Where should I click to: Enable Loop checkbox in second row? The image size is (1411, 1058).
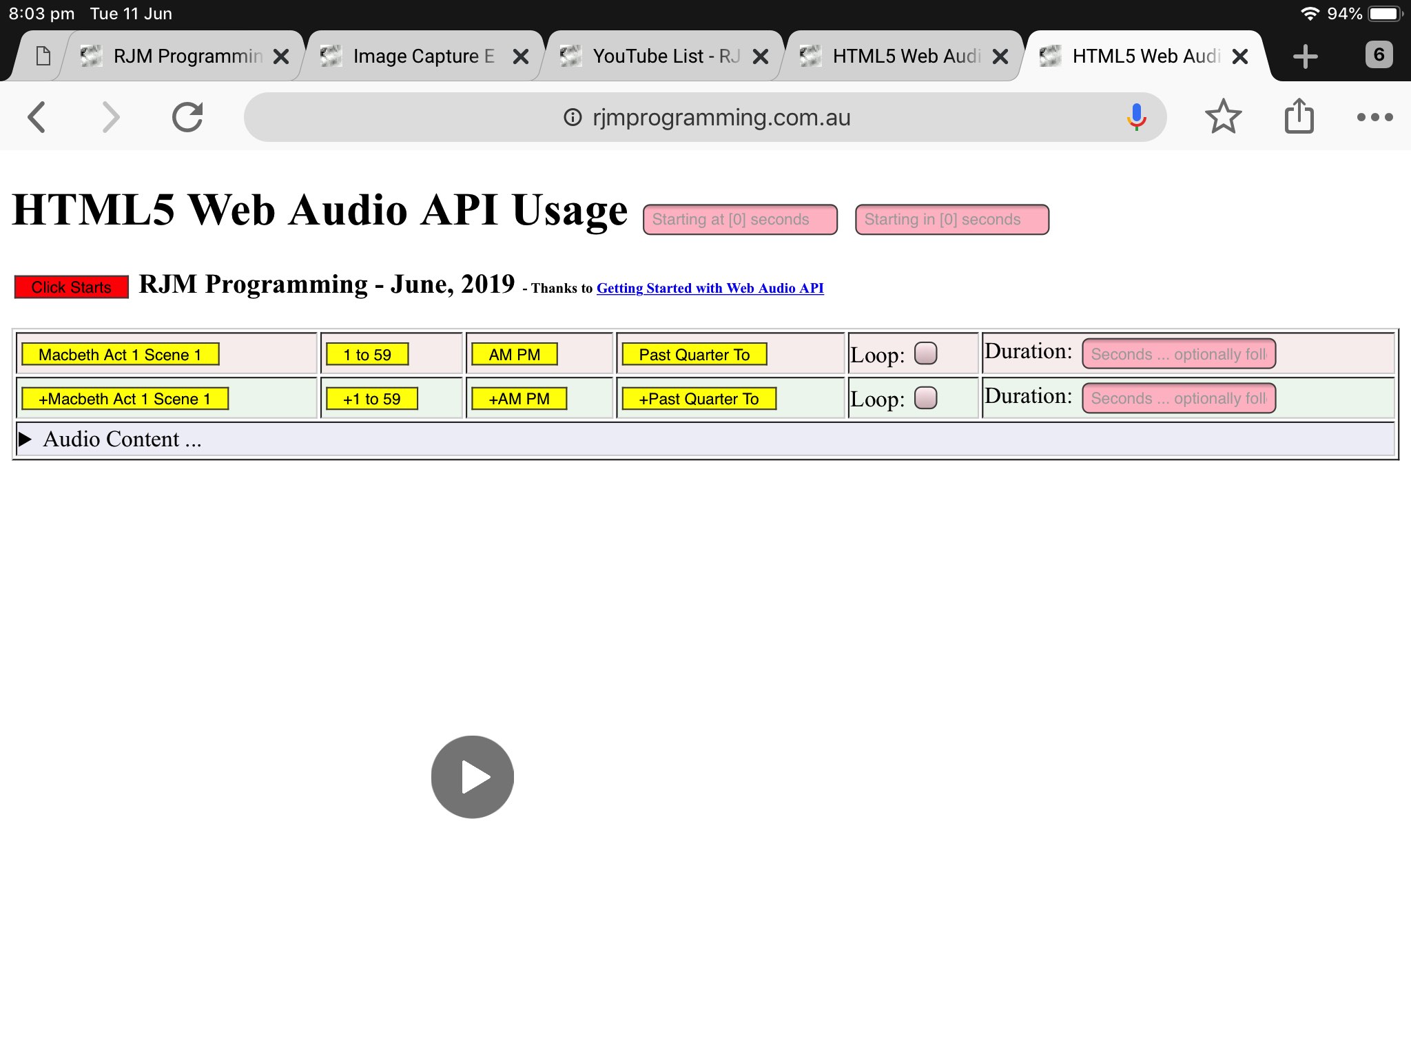point(925,398)
